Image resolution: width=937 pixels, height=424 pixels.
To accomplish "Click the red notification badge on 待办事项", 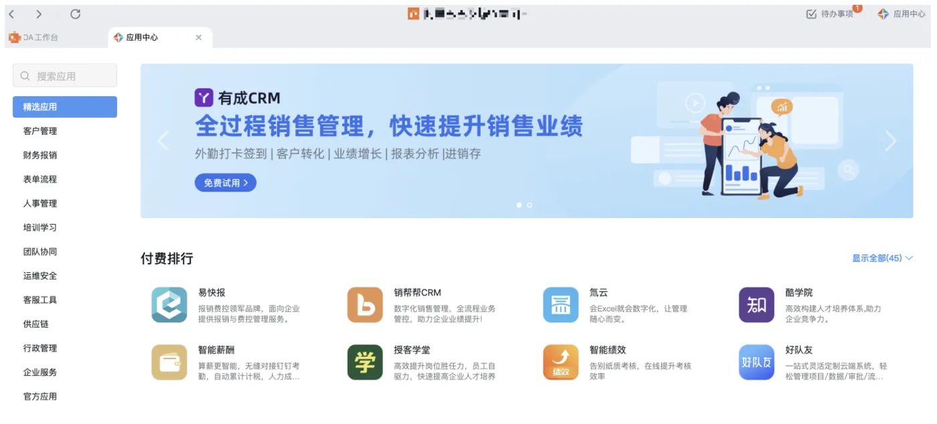I will (857, 8).
